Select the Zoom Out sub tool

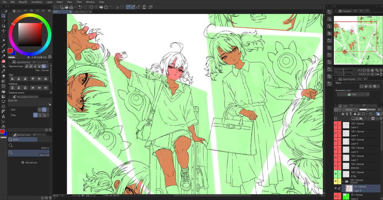(x=29, y=153)
